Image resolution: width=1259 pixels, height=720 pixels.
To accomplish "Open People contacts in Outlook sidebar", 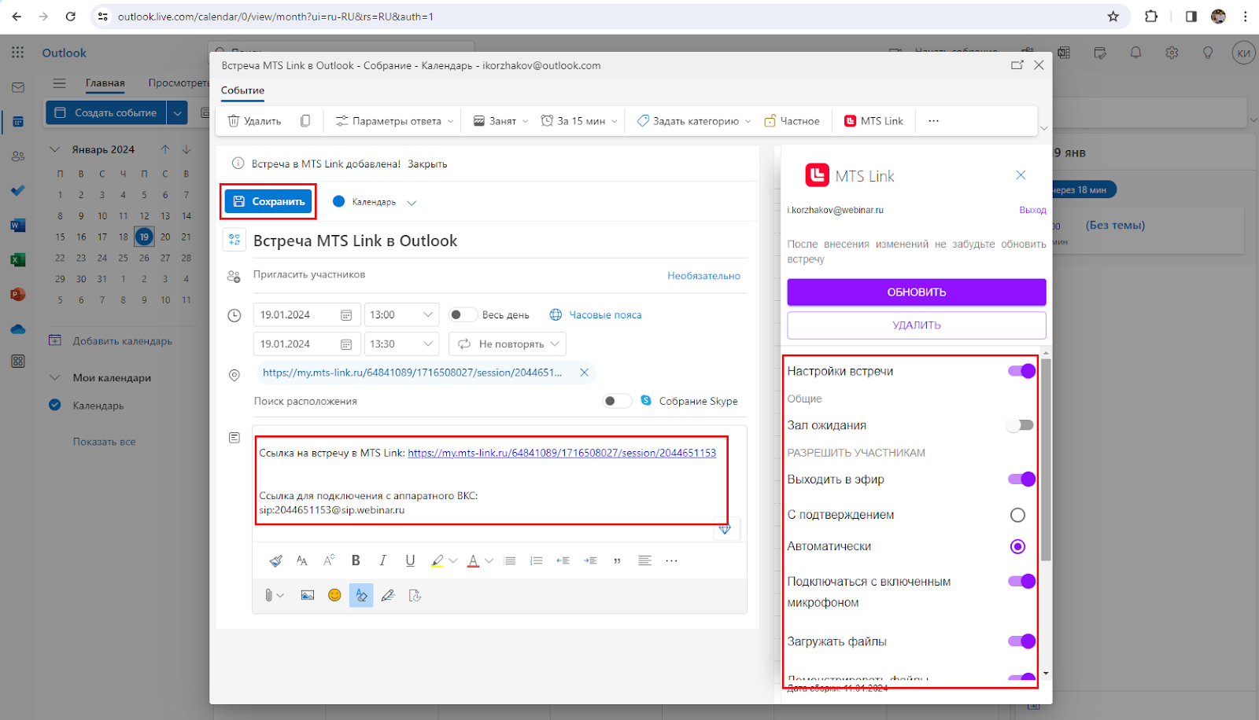I will [17, 156].
